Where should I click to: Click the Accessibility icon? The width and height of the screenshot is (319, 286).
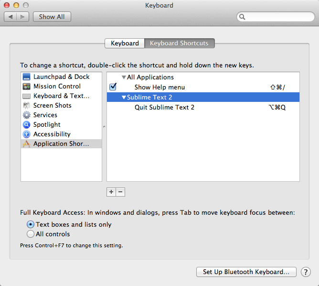pyautogui.click(x=26, y=134)
